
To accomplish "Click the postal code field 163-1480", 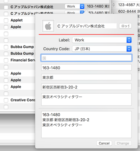I will [x=86, y=67].
